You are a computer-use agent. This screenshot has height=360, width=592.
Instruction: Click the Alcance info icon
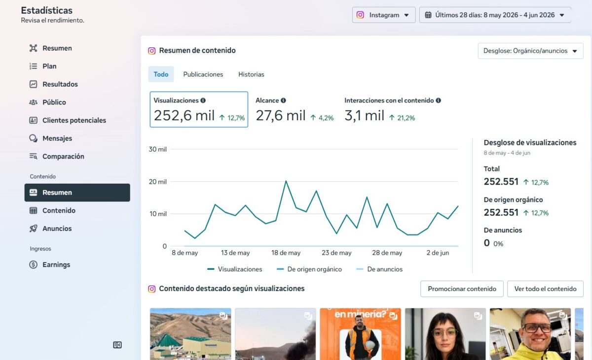pyautogui.click(x=284, y=100)
